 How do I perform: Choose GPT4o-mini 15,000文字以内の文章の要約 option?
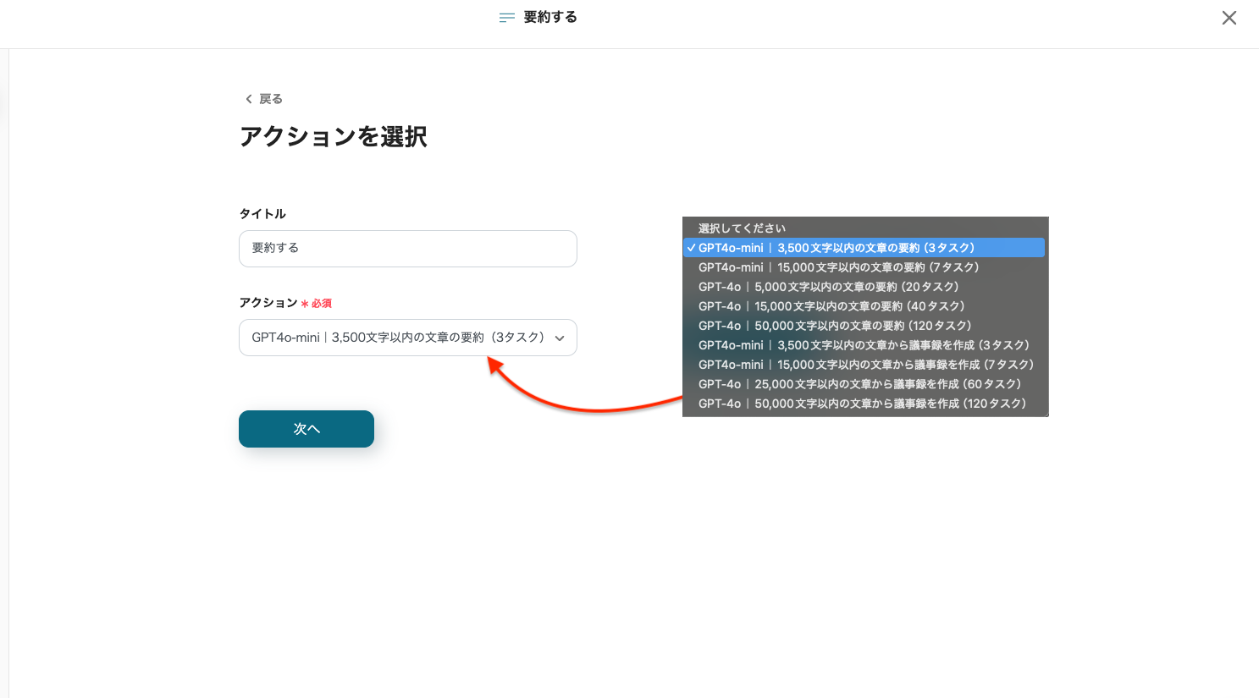point(838,267)
